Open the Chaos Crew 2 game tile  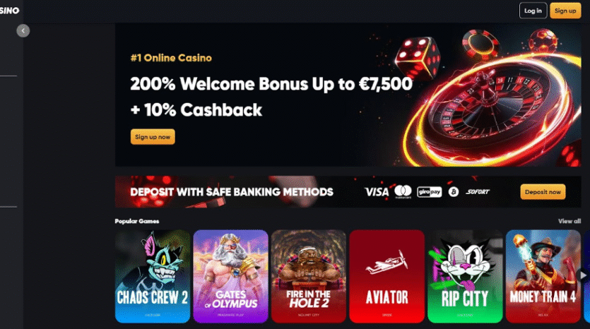click(153, 276)
